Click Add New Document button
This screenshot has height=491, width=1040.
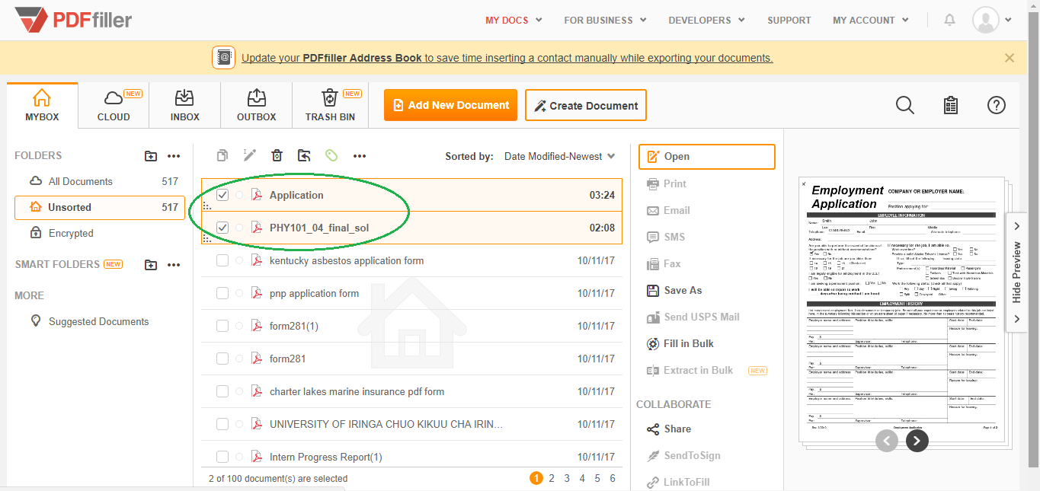pyautogui.click(x=450, y=105)
